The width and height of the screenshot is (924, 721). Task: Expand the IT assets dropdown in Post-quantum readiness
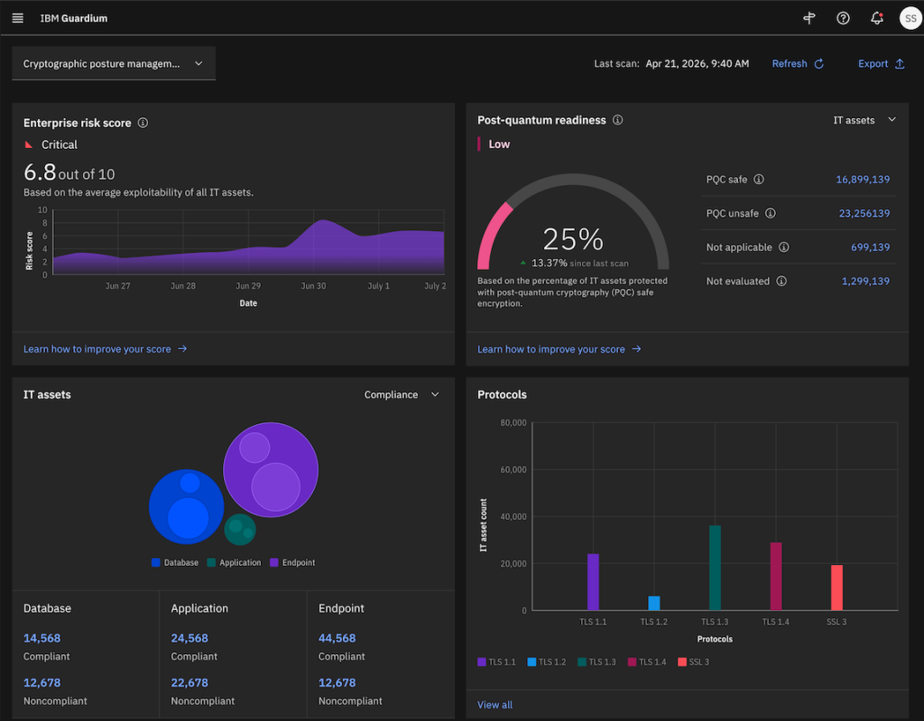tap(864, 120)
